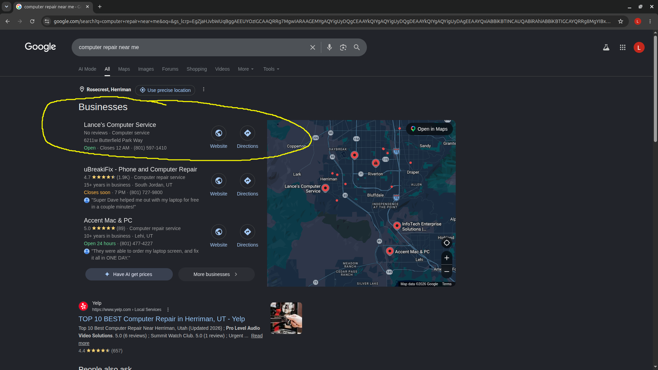Expand the More search filters dropdown
This screenshot has height=370, width=658.
pyautogui.click(x=246, y=69)
